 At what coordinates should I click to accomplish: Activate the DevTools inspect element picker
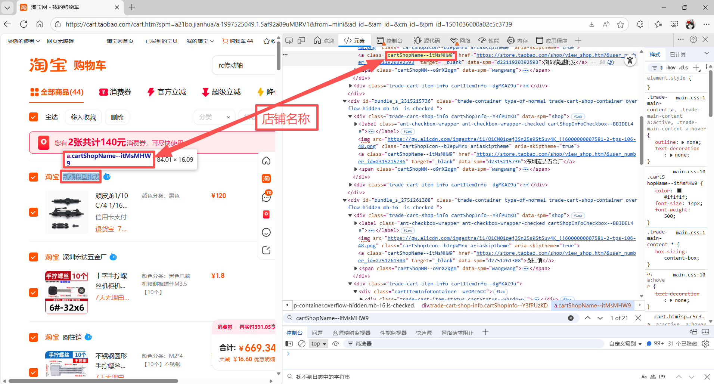tap(289, 40)
